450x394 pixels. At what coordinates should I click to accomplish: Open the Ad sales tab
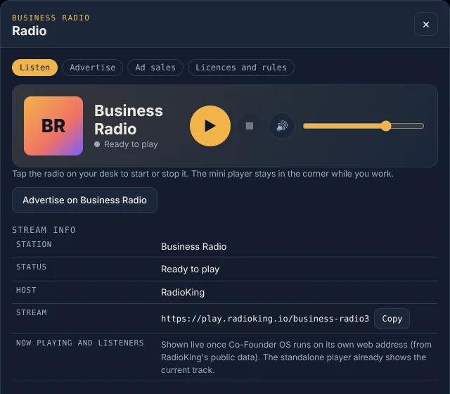(x=155, y=68)
